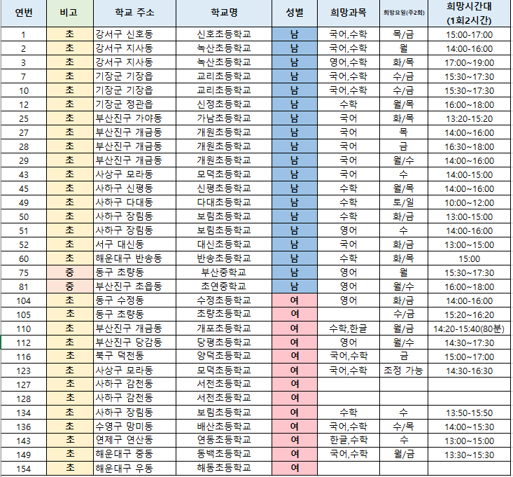This screenshot has width=513, height=477.
Task: Click cell 동백초등학교
Action: tap(224, 455)
